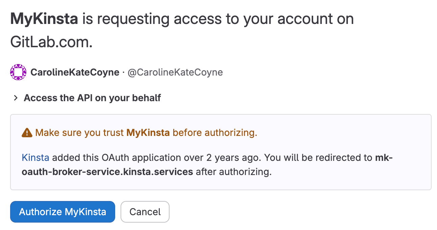Click bold MyKinsta in the warning line
The height and width of the screenshot is (230, 437).
(148, 133)
